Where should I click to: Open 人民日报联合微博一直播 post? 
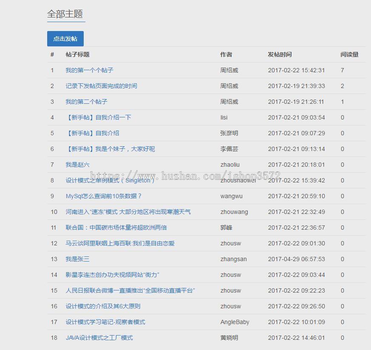pyautogui.click(x=130, y=291)
